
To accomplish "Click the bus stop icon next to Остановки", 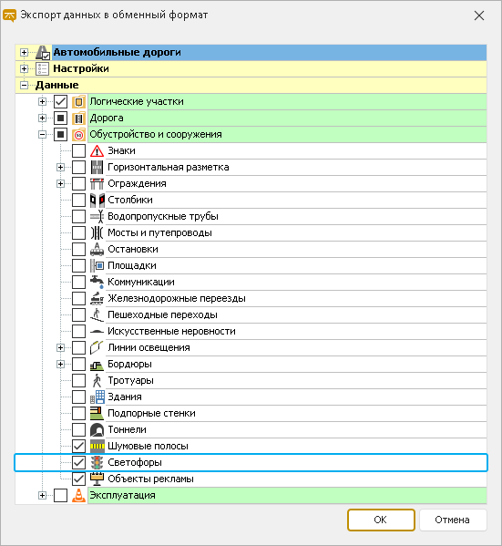I will [97, 250].
